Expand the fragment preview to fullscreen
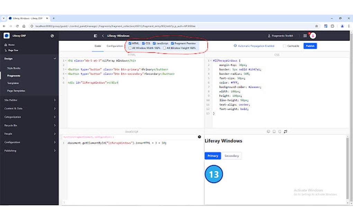 tap(285, 131)
